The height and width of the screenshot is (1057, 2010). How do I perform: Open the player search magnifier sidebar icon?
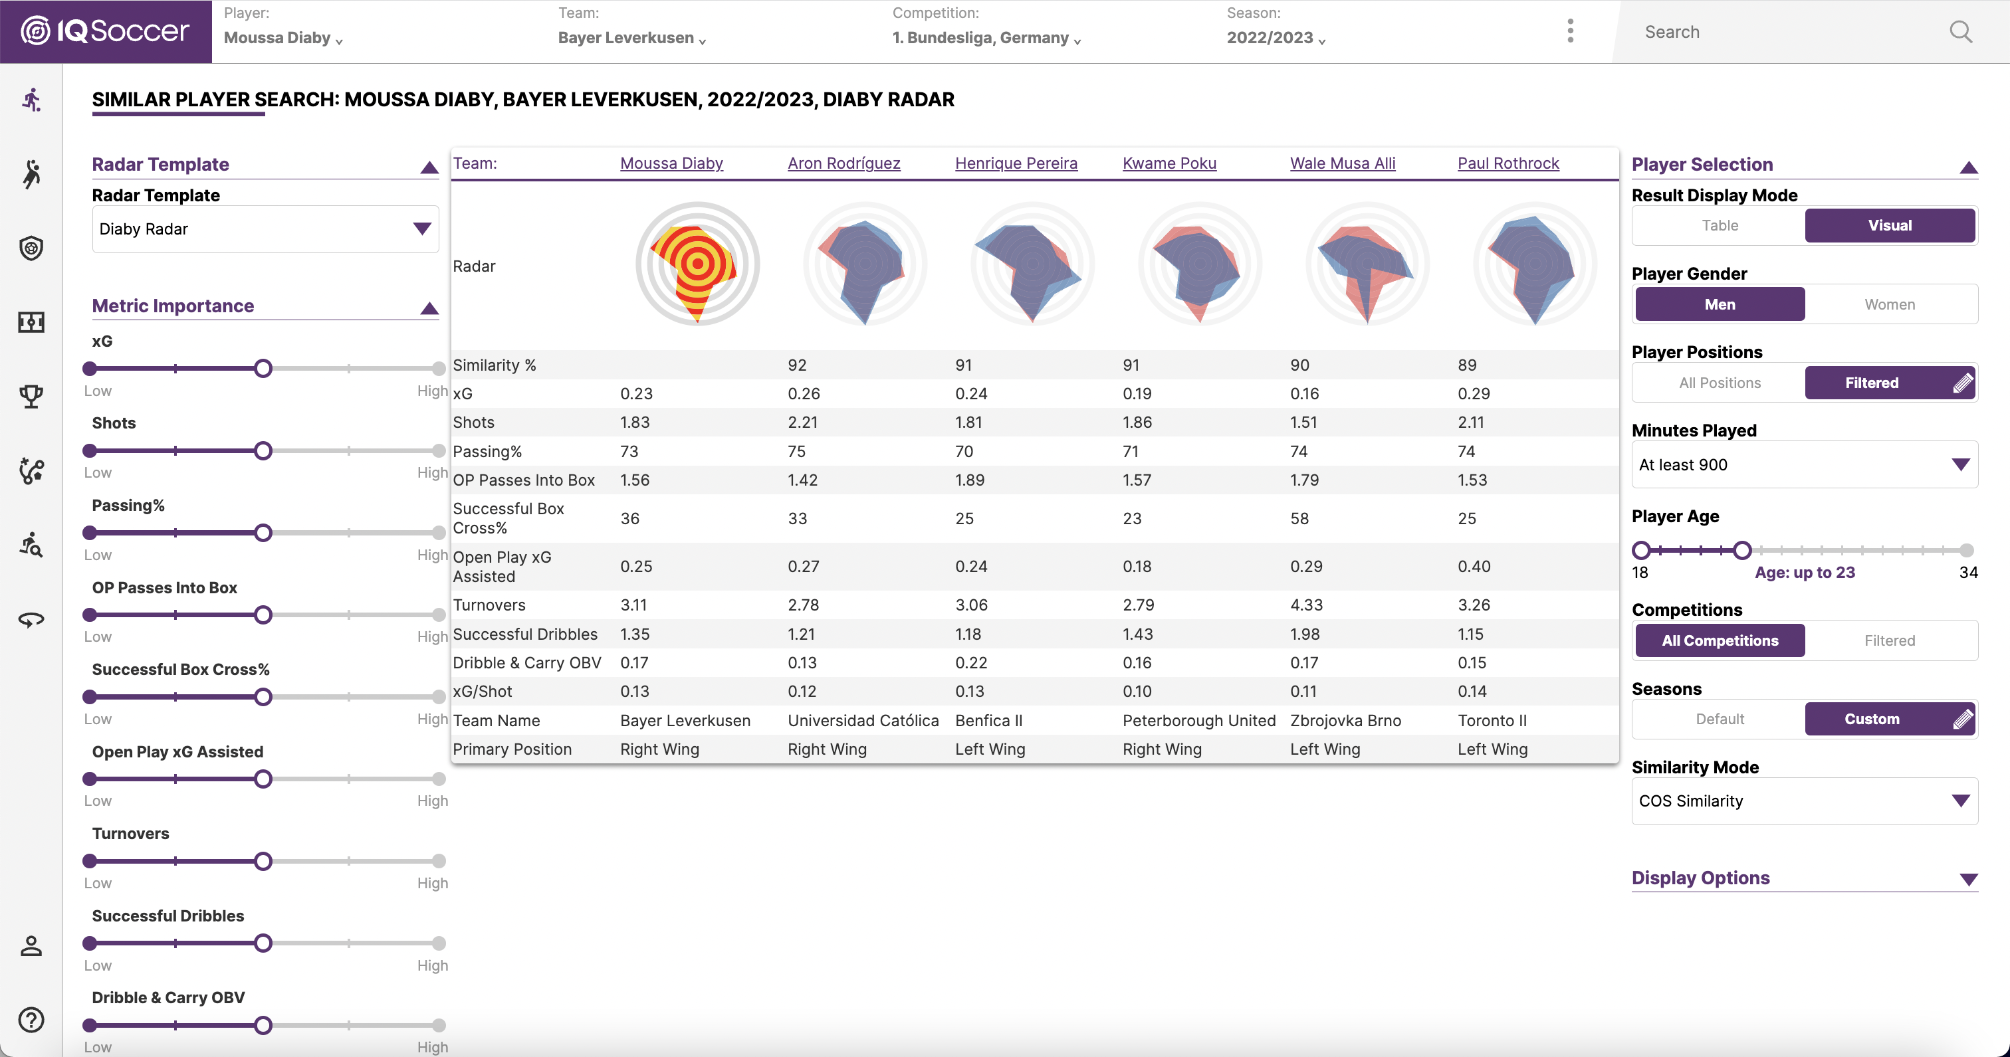pyautogui.click(x=31, y=545)
